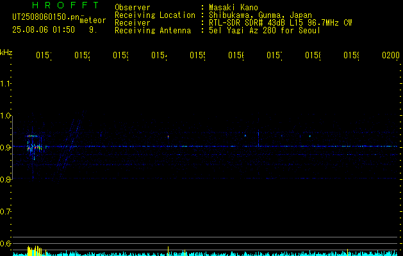Click the Observer label
This screenshot has height=256, width=403.
click(133, 8)
